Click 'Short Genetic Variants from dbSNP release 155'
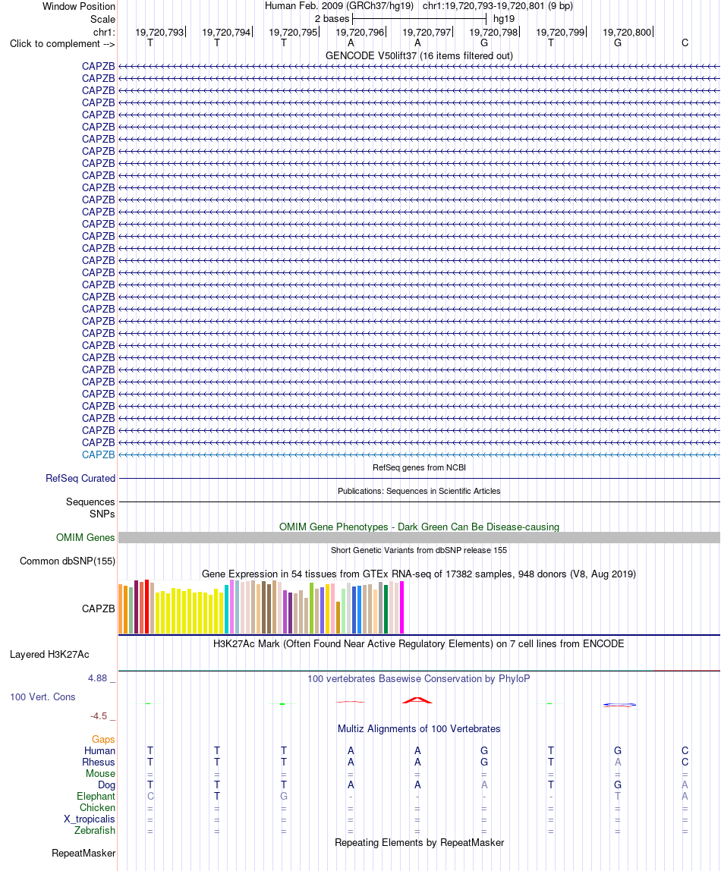The image size is (721, 871). click(x=419, y=550)
